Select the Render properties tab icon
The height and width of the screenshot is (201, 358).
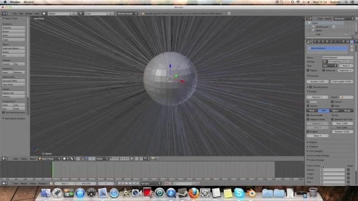tap(315, 42)
